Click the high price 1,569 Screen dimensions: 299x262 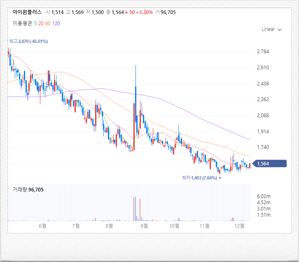[77, 12]
